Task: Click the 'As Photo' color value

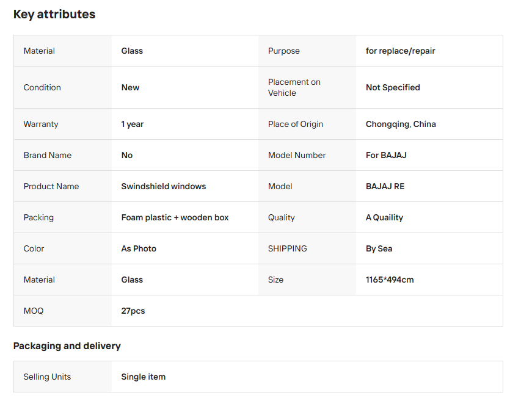Action: pyautogui.click(x=139, y=248)
